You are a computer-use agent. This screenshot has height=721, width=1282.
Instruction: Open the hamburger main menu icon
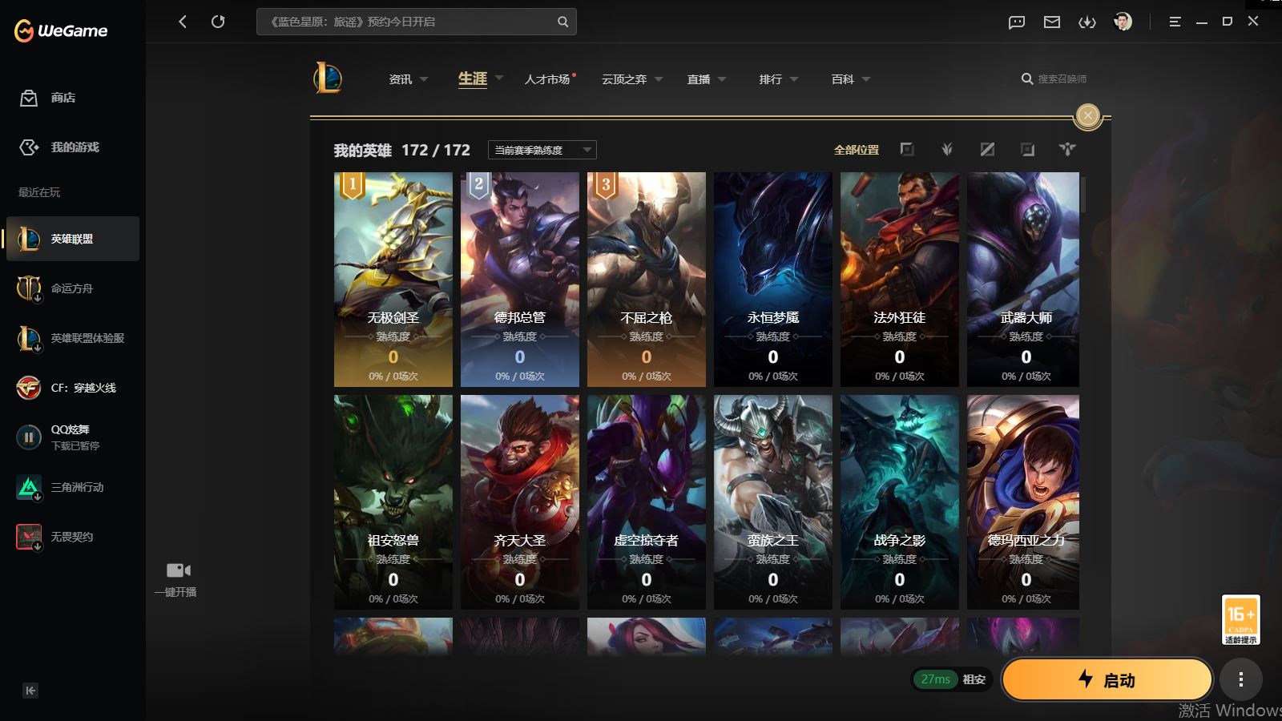coord(1175,22)
